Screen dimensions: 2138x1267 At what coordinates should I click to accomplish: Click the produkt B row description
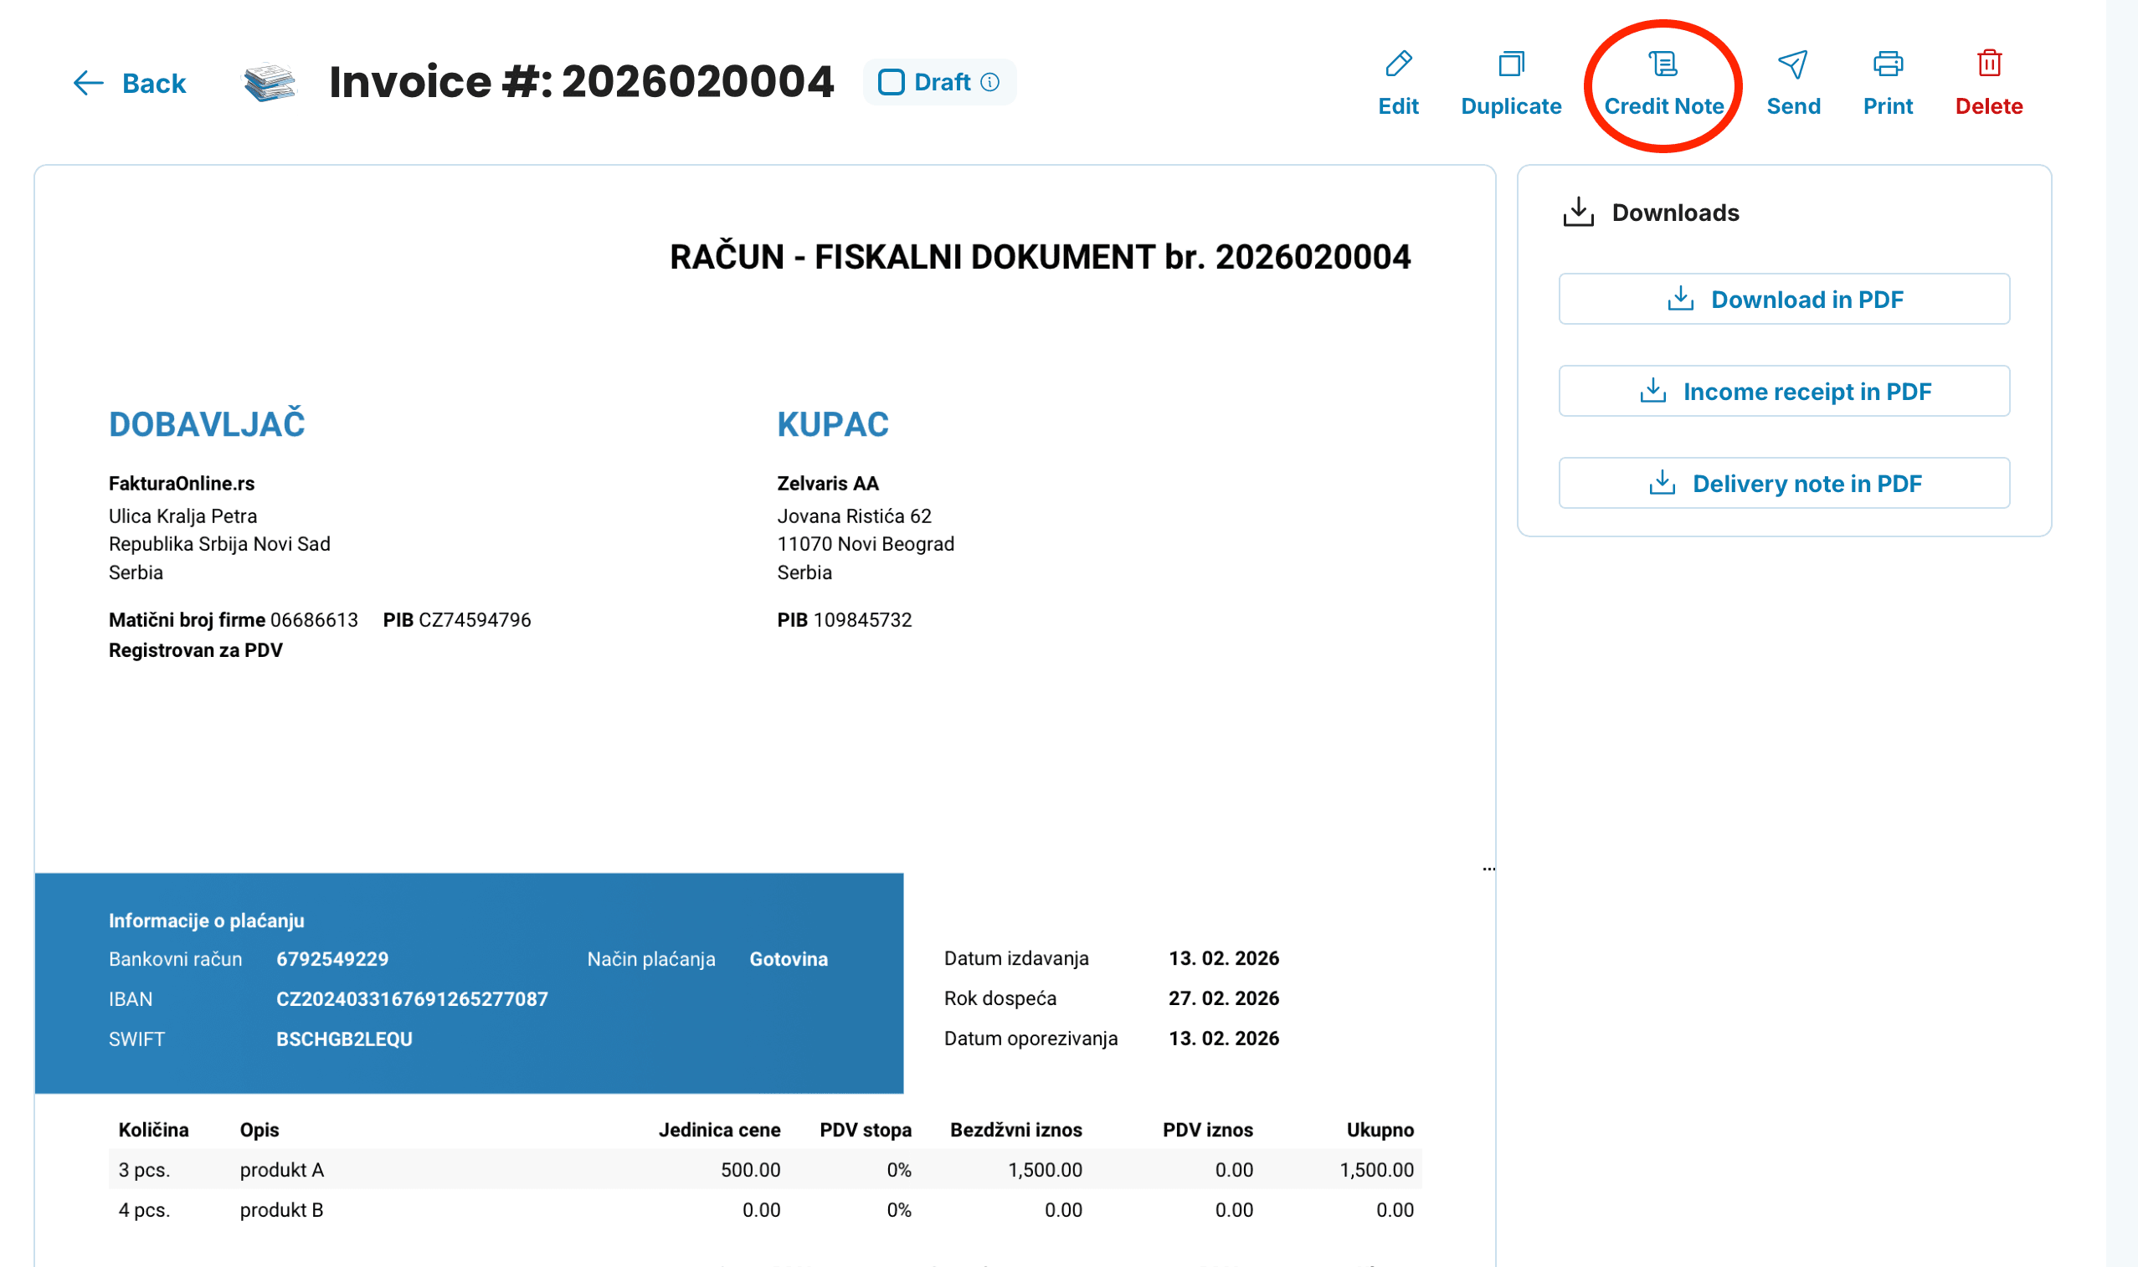click(281, 1210)
